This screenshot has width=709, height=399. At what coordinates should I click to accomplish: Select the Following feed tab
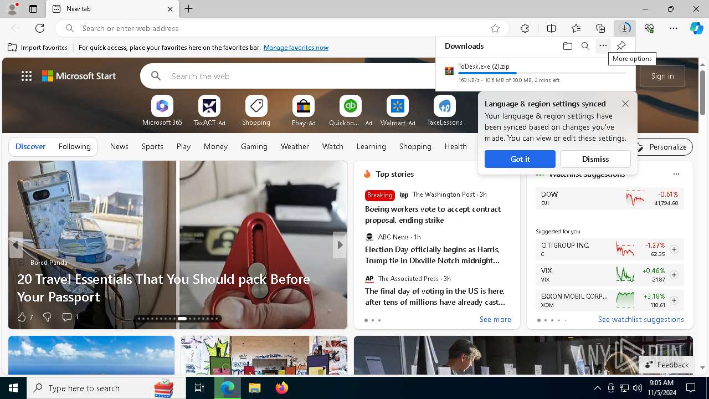point(74,147)
